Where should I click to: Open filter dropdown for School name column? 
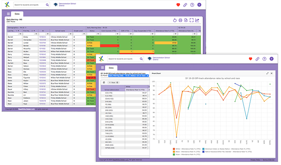coord(71,34)
